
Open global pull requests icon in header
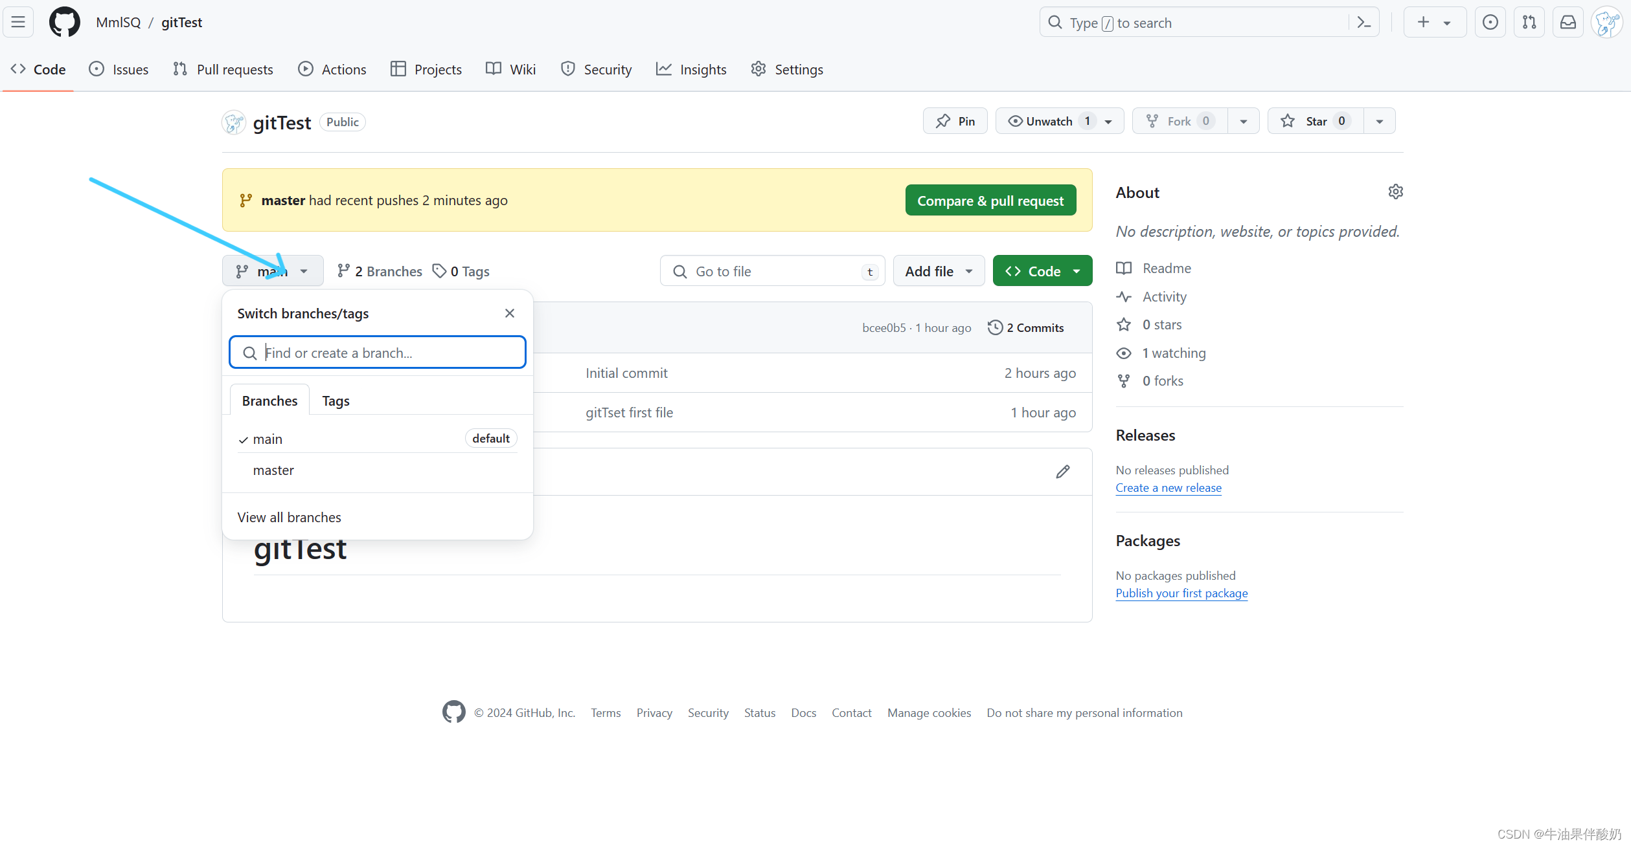(x=1529, y=23)
